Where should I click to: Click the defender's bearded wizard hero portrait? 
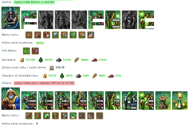(x=11, y=99)
